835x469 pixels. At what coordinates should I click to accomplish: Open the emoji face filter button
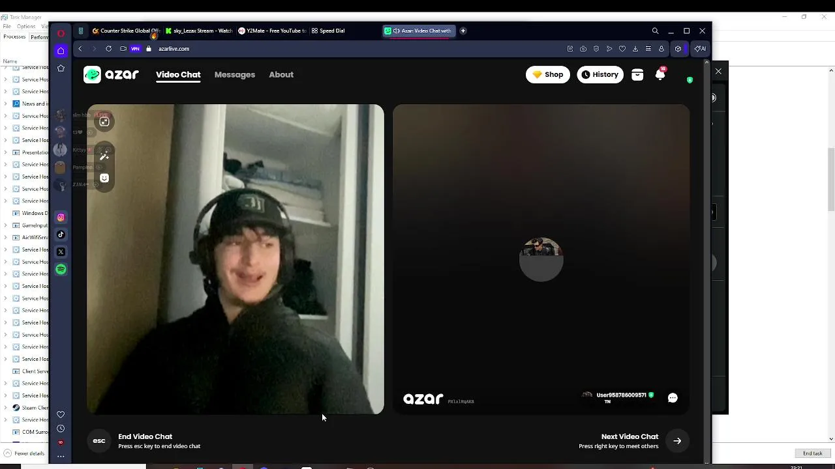(104, 178)
